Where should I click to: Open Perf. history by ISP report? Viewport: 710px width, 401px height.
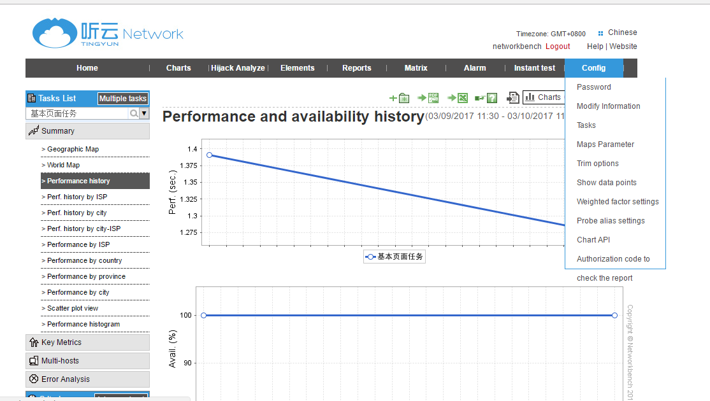point(77,197)
